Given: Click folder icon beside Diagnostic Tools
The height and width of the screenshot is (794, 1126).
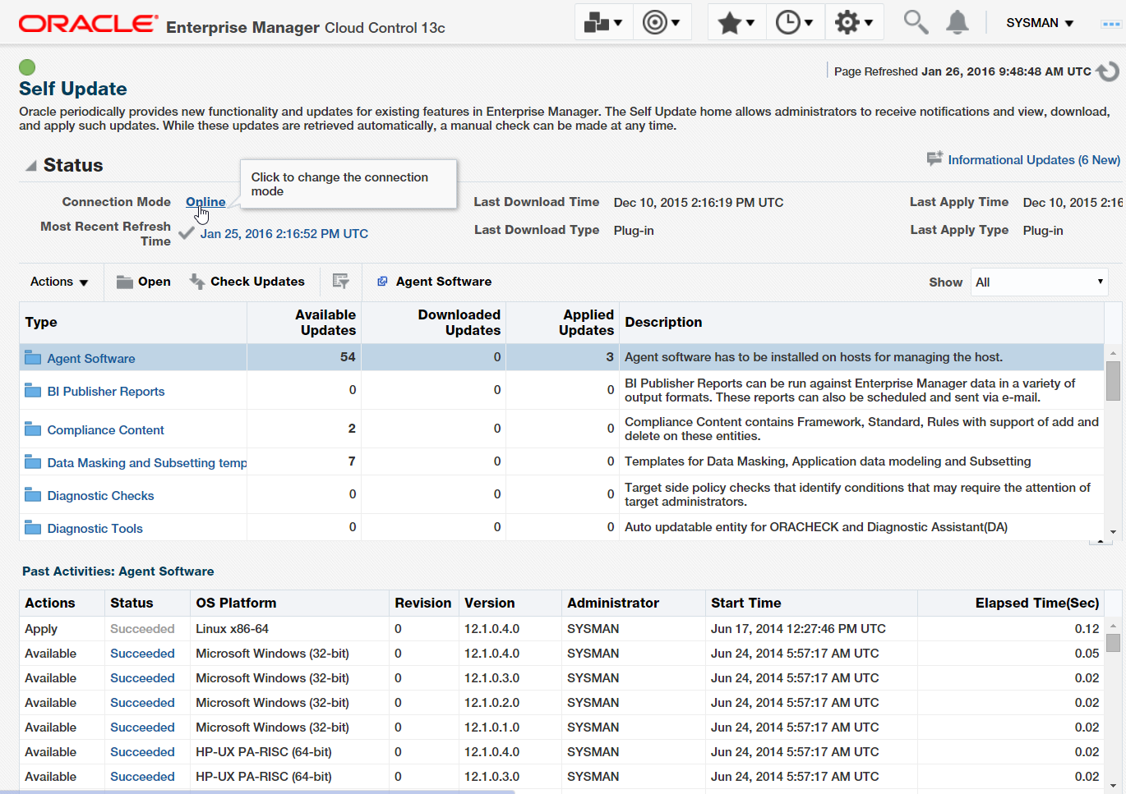Looking at the screenshot, I should pyautogui.click(x=33, y=528).
